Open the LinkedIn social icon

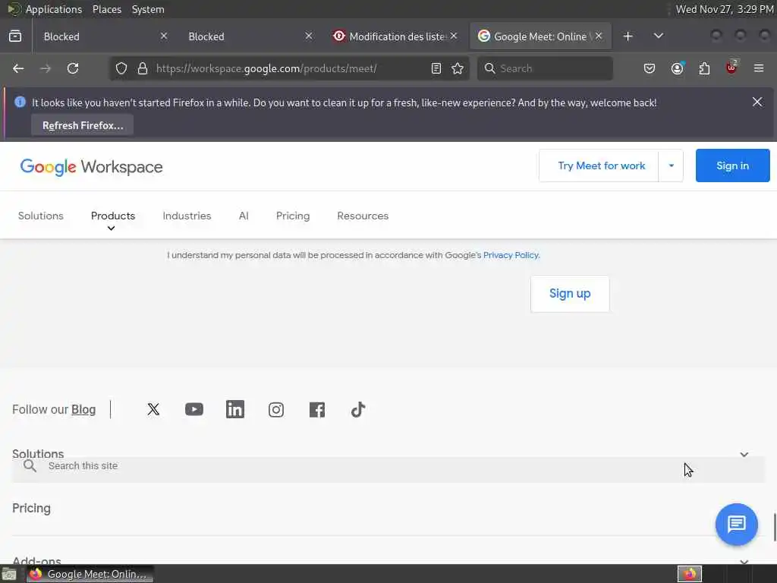pyautogui.click(x=235, y=409)
